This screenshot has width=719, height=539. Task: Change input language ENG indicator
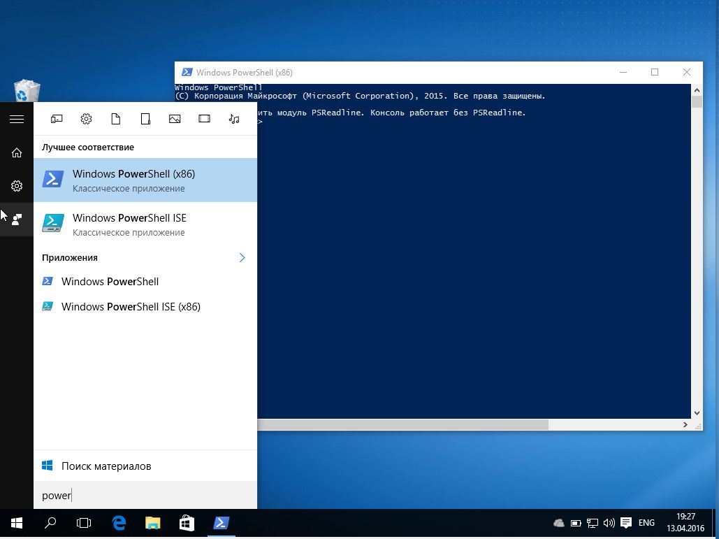tap(646, 523)
